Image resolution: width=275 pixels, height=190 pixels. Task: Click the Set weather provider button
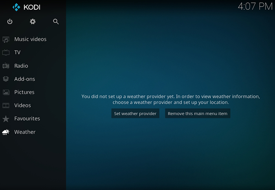135,113
